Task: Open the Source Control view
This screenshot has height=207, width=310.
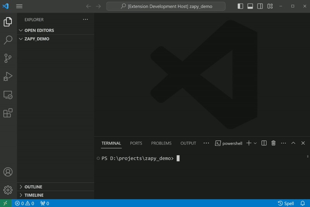Action: pyautogui.click(x=8, y=58)
